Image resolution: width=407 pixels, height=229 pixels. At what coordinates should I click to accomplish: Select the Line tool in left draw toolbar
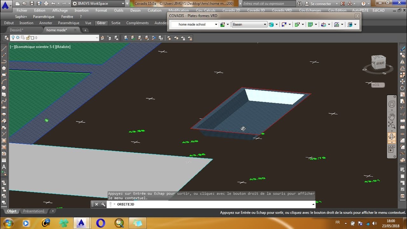4,48
